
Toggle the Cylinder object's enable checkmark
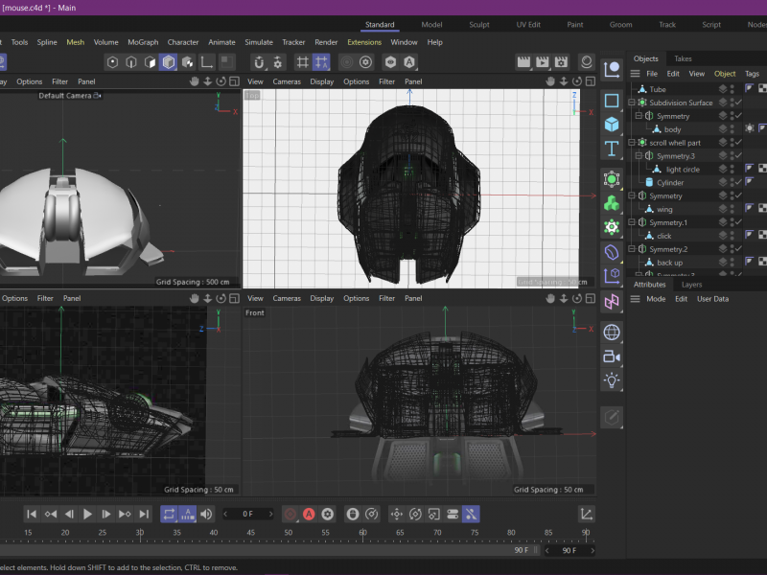pos(738,182)
